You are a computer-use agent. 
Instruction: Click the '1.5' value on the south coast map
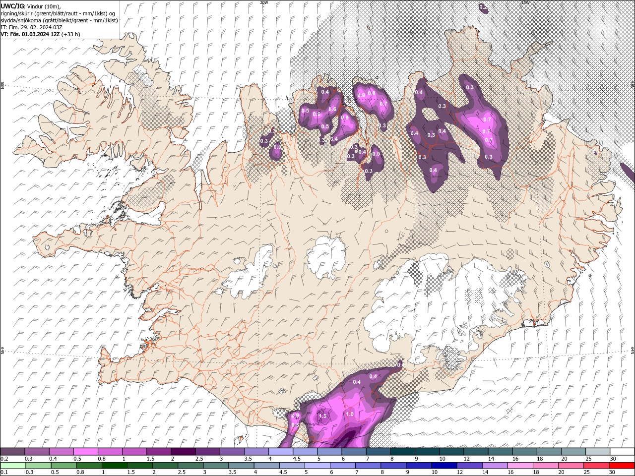point(323,416)
